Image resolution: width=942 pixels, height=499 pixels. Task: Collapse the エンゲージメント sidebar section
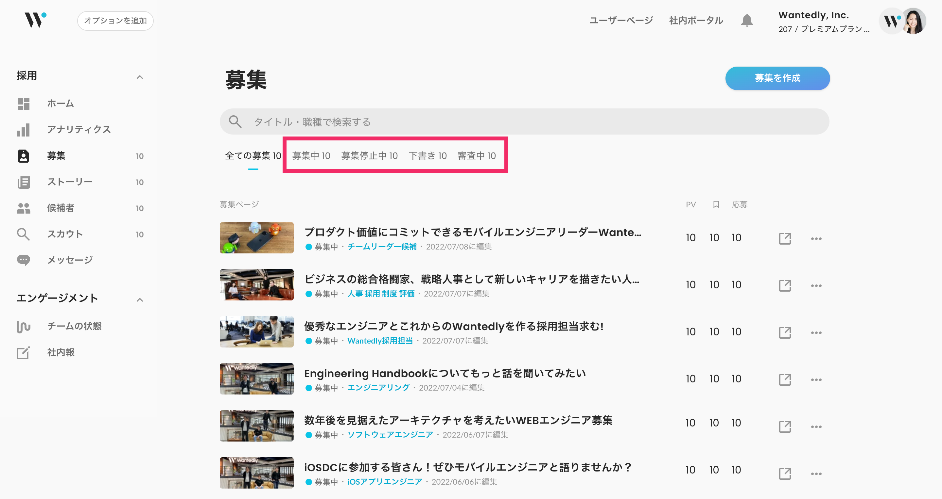tap(139, 299)
